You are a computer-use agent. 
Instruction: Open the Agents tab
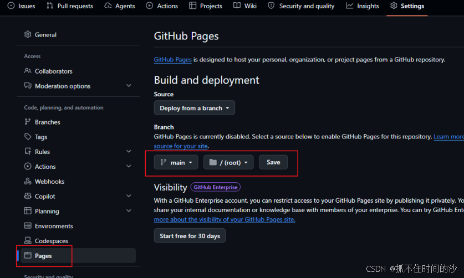point(120,6)
